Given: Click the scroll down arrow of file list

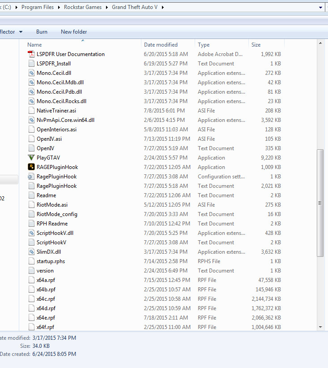Looking at the screenshot, I should (320, 327).
